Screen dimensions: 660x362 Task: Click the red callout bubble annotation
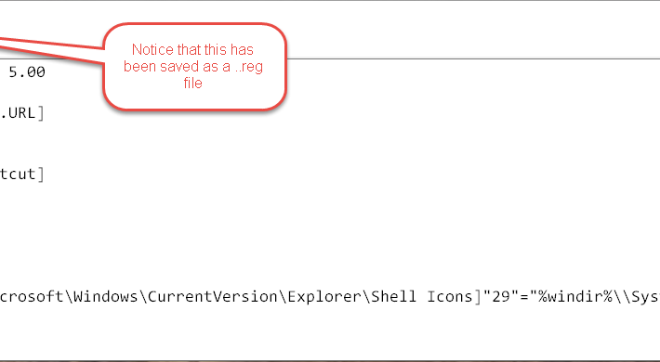[x=194, y=67]
